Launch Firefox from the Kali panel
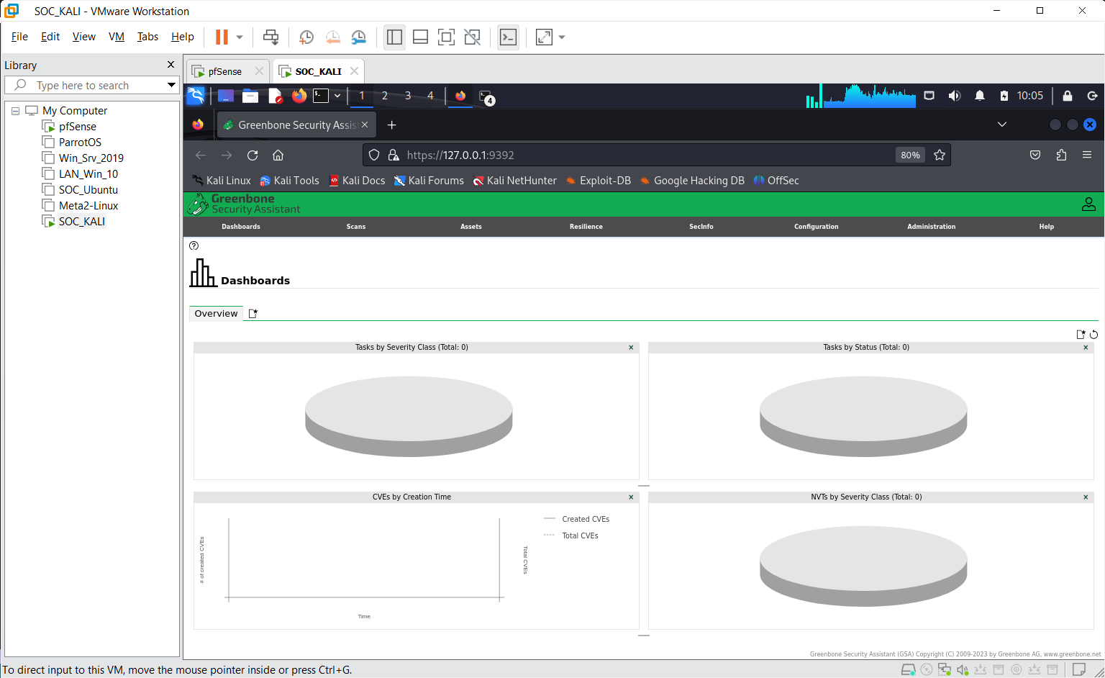Viewport: 1105px width, 678px height. [299, 96]
